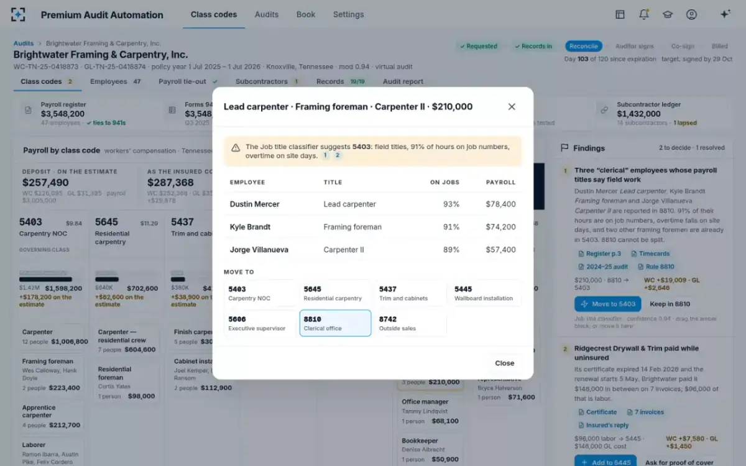The height and width of the screenshot is (466, 746).
Task: Open the 2024–25 audit evidence link
Action: 603,267
